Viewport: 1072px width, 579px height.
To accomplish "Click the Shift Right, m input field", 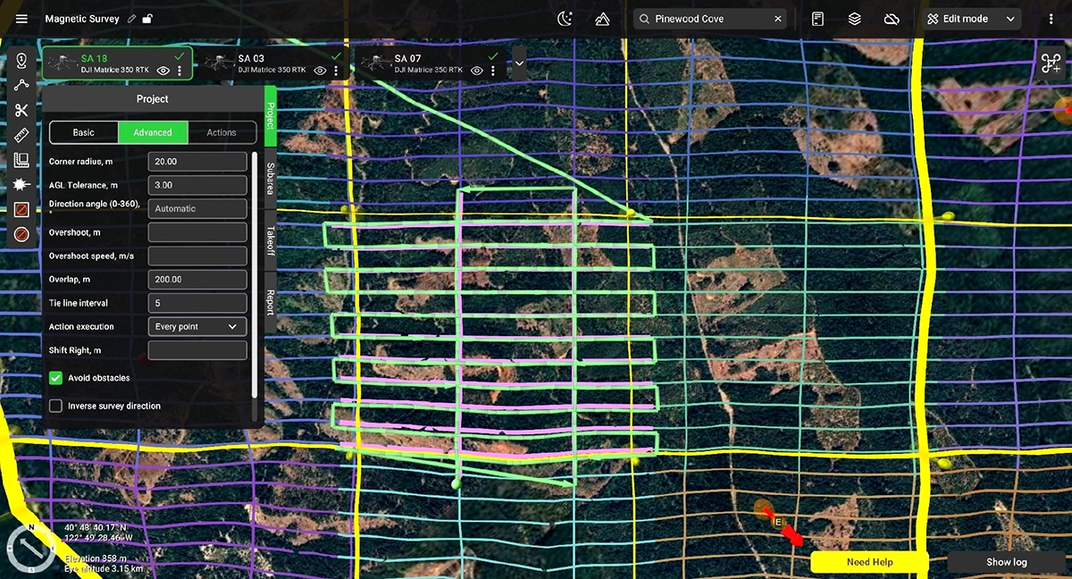I will coord(197,350).
